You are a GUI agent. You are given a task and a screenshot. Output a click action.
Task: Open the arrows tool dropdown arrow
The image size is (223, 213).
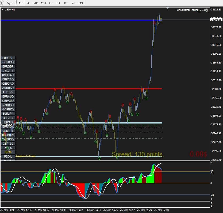click(x=13, y=3)
